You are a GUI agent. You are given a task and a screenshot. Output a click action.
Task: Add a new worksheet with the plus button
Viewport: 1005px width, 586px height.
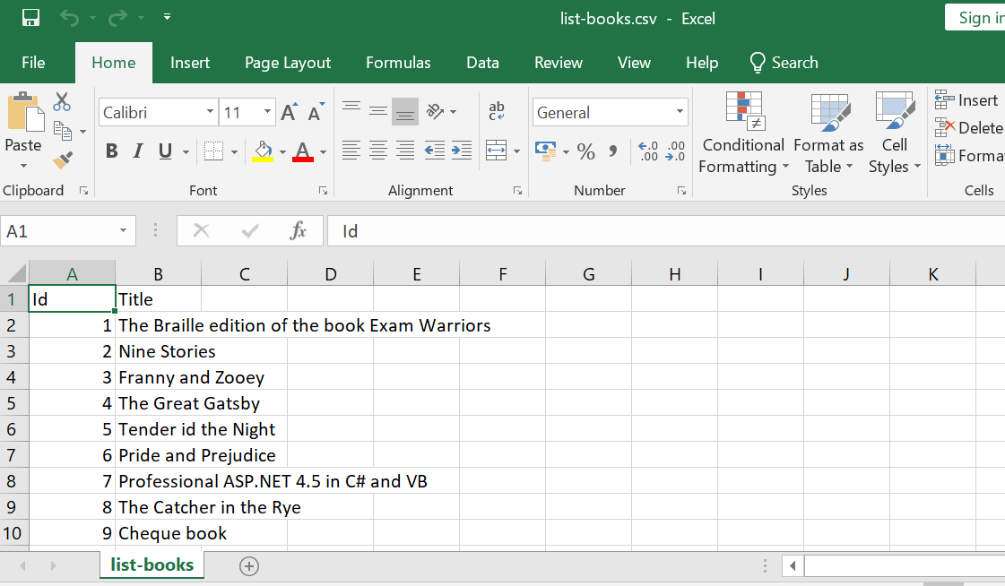249,565
